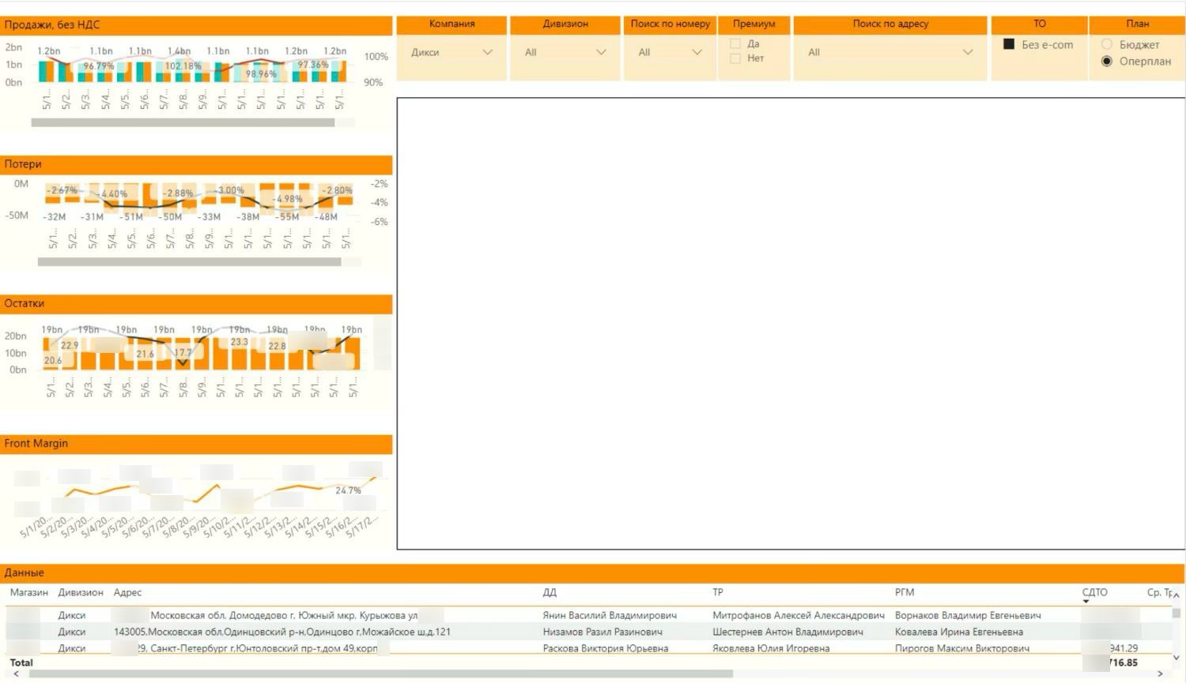This screenshot has width=1186, height=683.
Task: Click the -55M label in Потери chart
Action: [288, 216]
